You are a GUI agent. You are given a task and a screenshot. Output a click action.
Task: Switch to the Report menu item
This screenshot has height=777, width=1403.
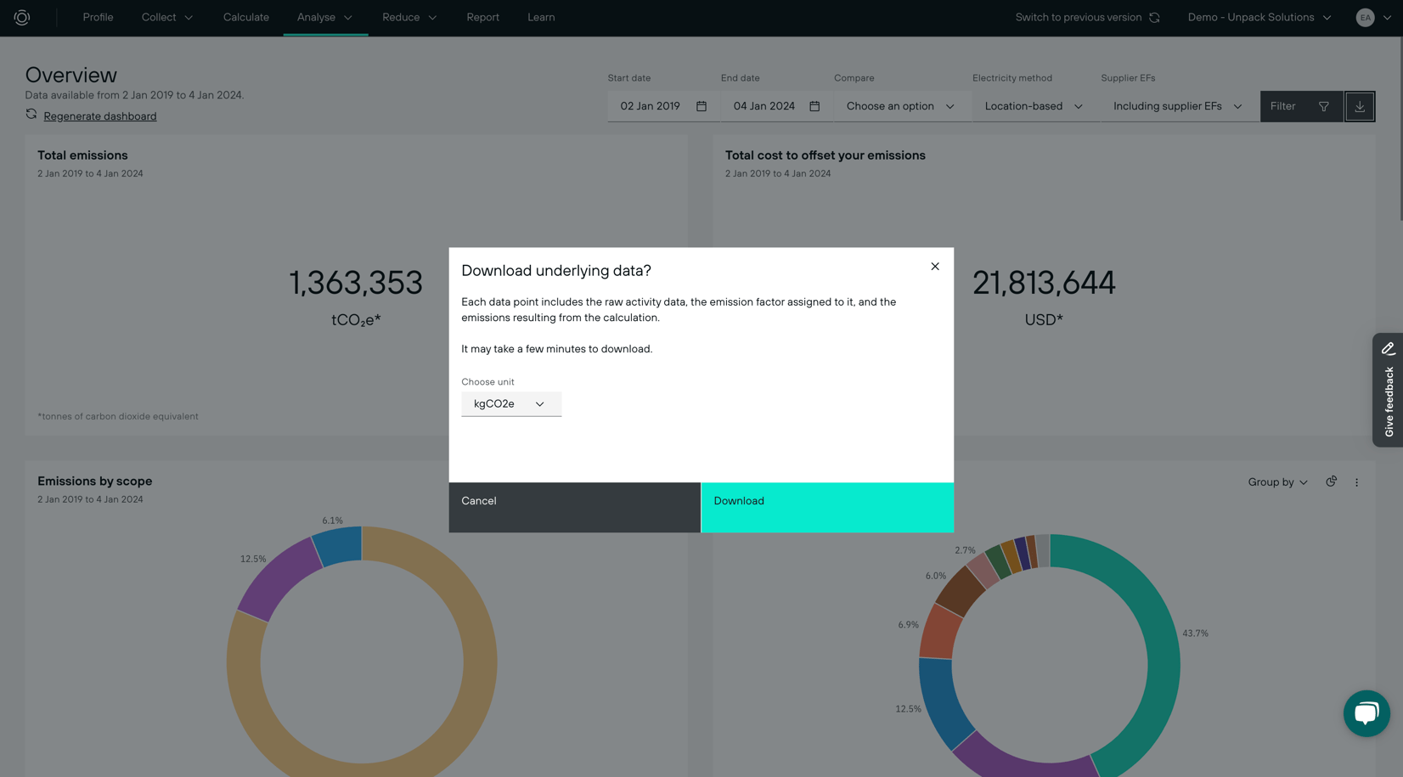(x=482, y=17)
